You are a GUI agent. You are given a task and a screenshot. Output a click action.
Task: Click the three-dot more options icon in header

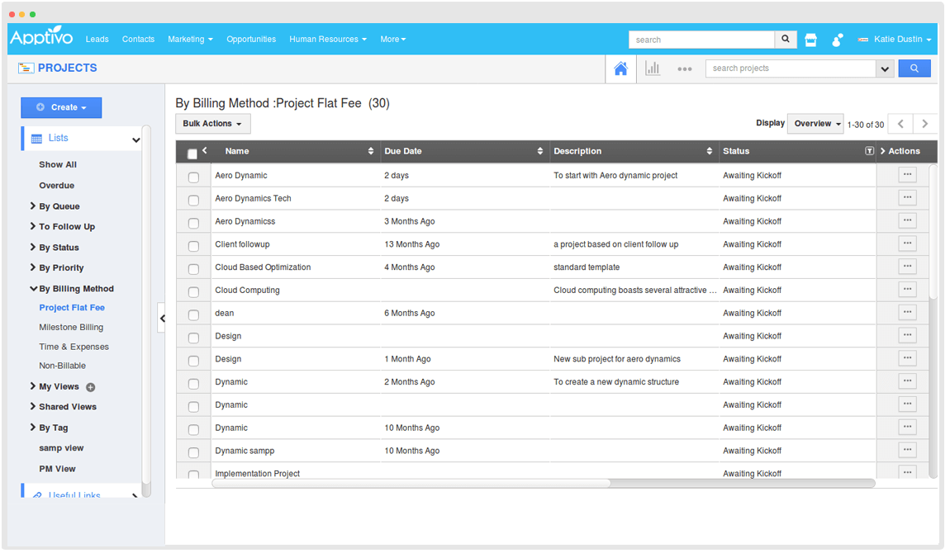click(x=684, y=69)
